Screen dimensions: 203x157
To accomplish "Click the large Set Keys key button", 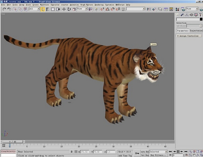I will pos(137,153).
